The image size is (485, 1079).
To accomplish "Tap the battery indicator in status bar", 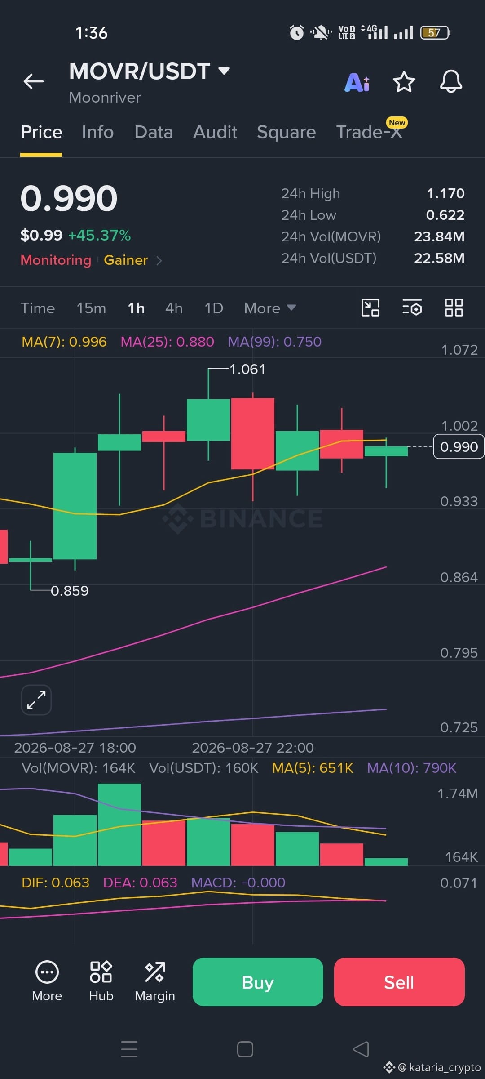I will point(435,33).
